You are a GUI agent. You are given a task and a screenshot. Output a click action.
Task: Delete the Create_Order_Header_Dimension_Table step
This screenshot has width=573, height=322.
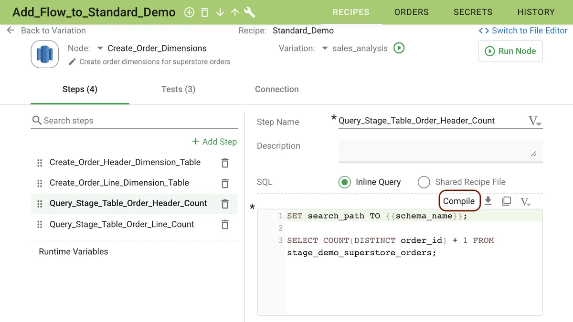pyautogui.click(x=225, y=163)
